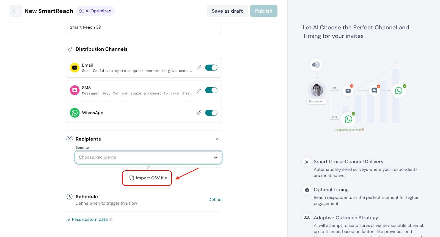Click the green WhatsApp channel icon
This screenshot has width=440, height=237.
pos(75,113)
